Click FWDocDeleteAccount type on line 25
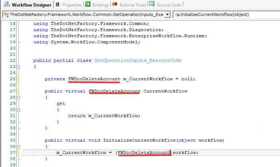 pyautogui.click(x=94, y=79)
